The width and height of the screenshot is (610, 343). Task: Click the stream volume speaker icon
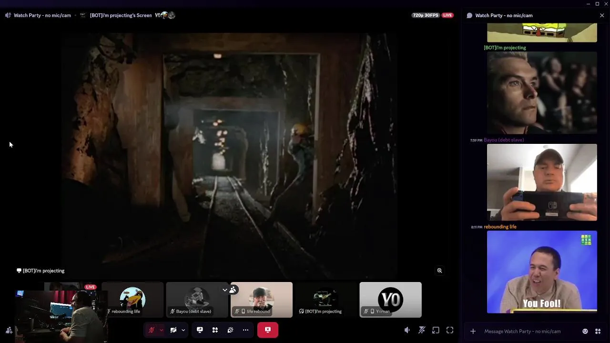(407, 330)
